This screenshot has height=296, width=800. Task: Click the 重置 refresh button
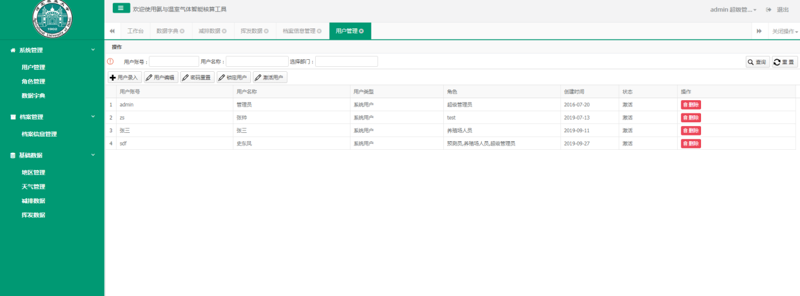coord(784,62)
